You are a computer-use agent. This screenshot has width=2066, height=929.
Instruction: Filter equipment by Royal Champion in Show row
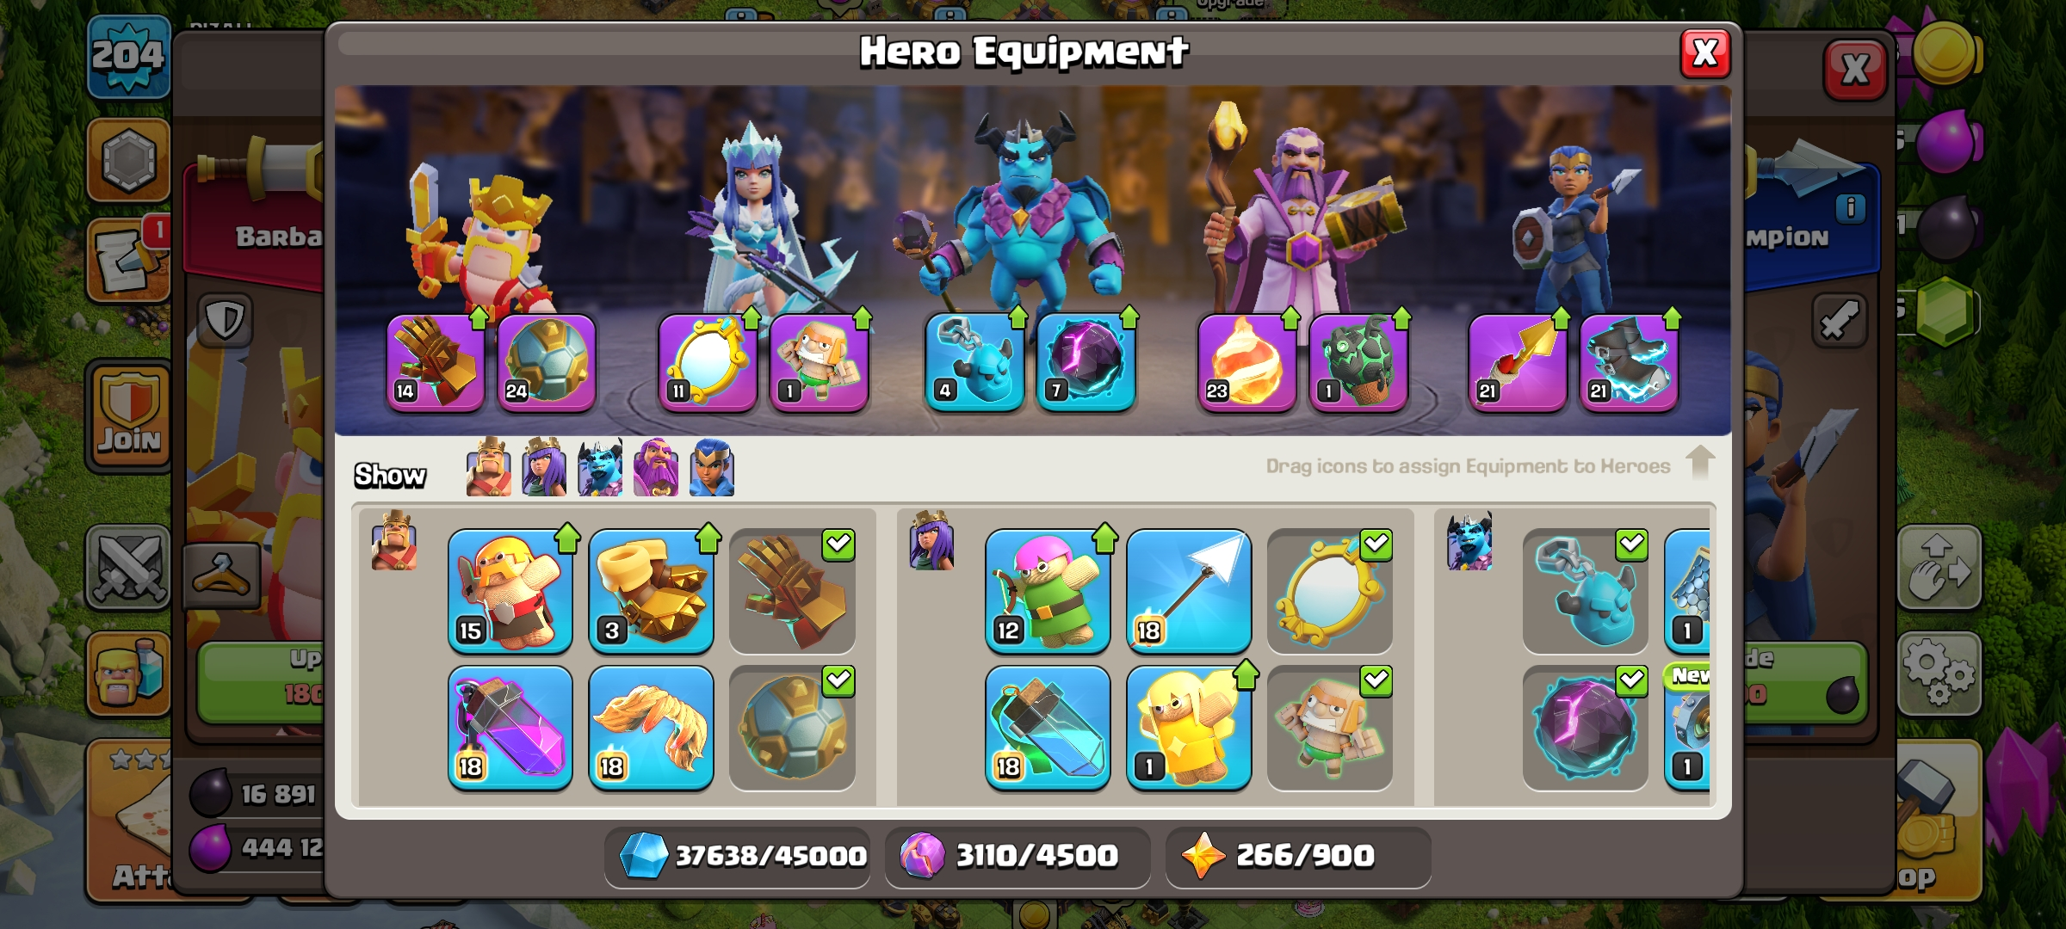coord(712,467)
